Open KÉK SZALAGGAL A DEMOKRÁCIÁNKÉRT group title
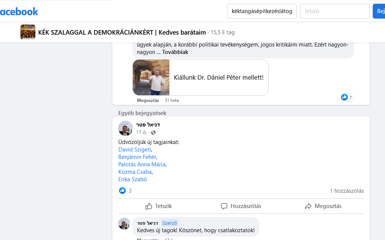Viewport: 385px width, 240px height. coord(122,32)
